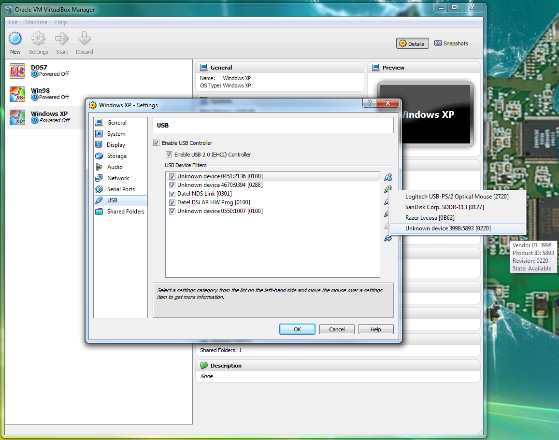This screenshot has height=440, width=559.
Task: Click the Discard toolbar icon
Action: point(84,39)
